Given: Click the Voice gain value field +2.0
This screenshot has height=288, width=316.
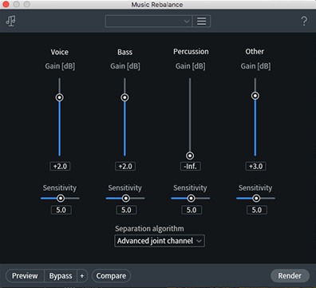Looking at the screenshot, I should (x=60, y=167).
